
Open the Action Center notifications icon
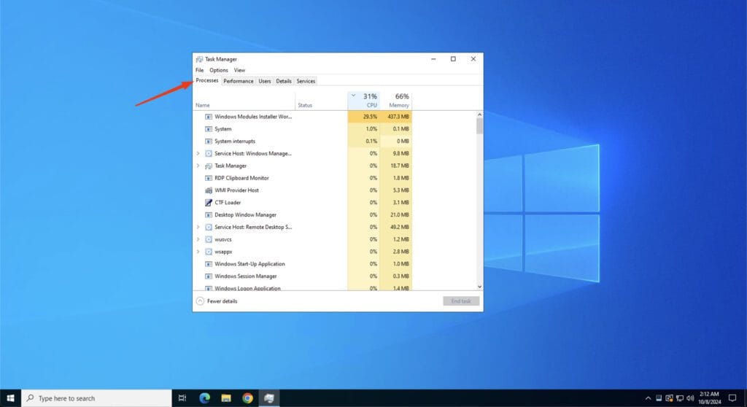[732, 398]
